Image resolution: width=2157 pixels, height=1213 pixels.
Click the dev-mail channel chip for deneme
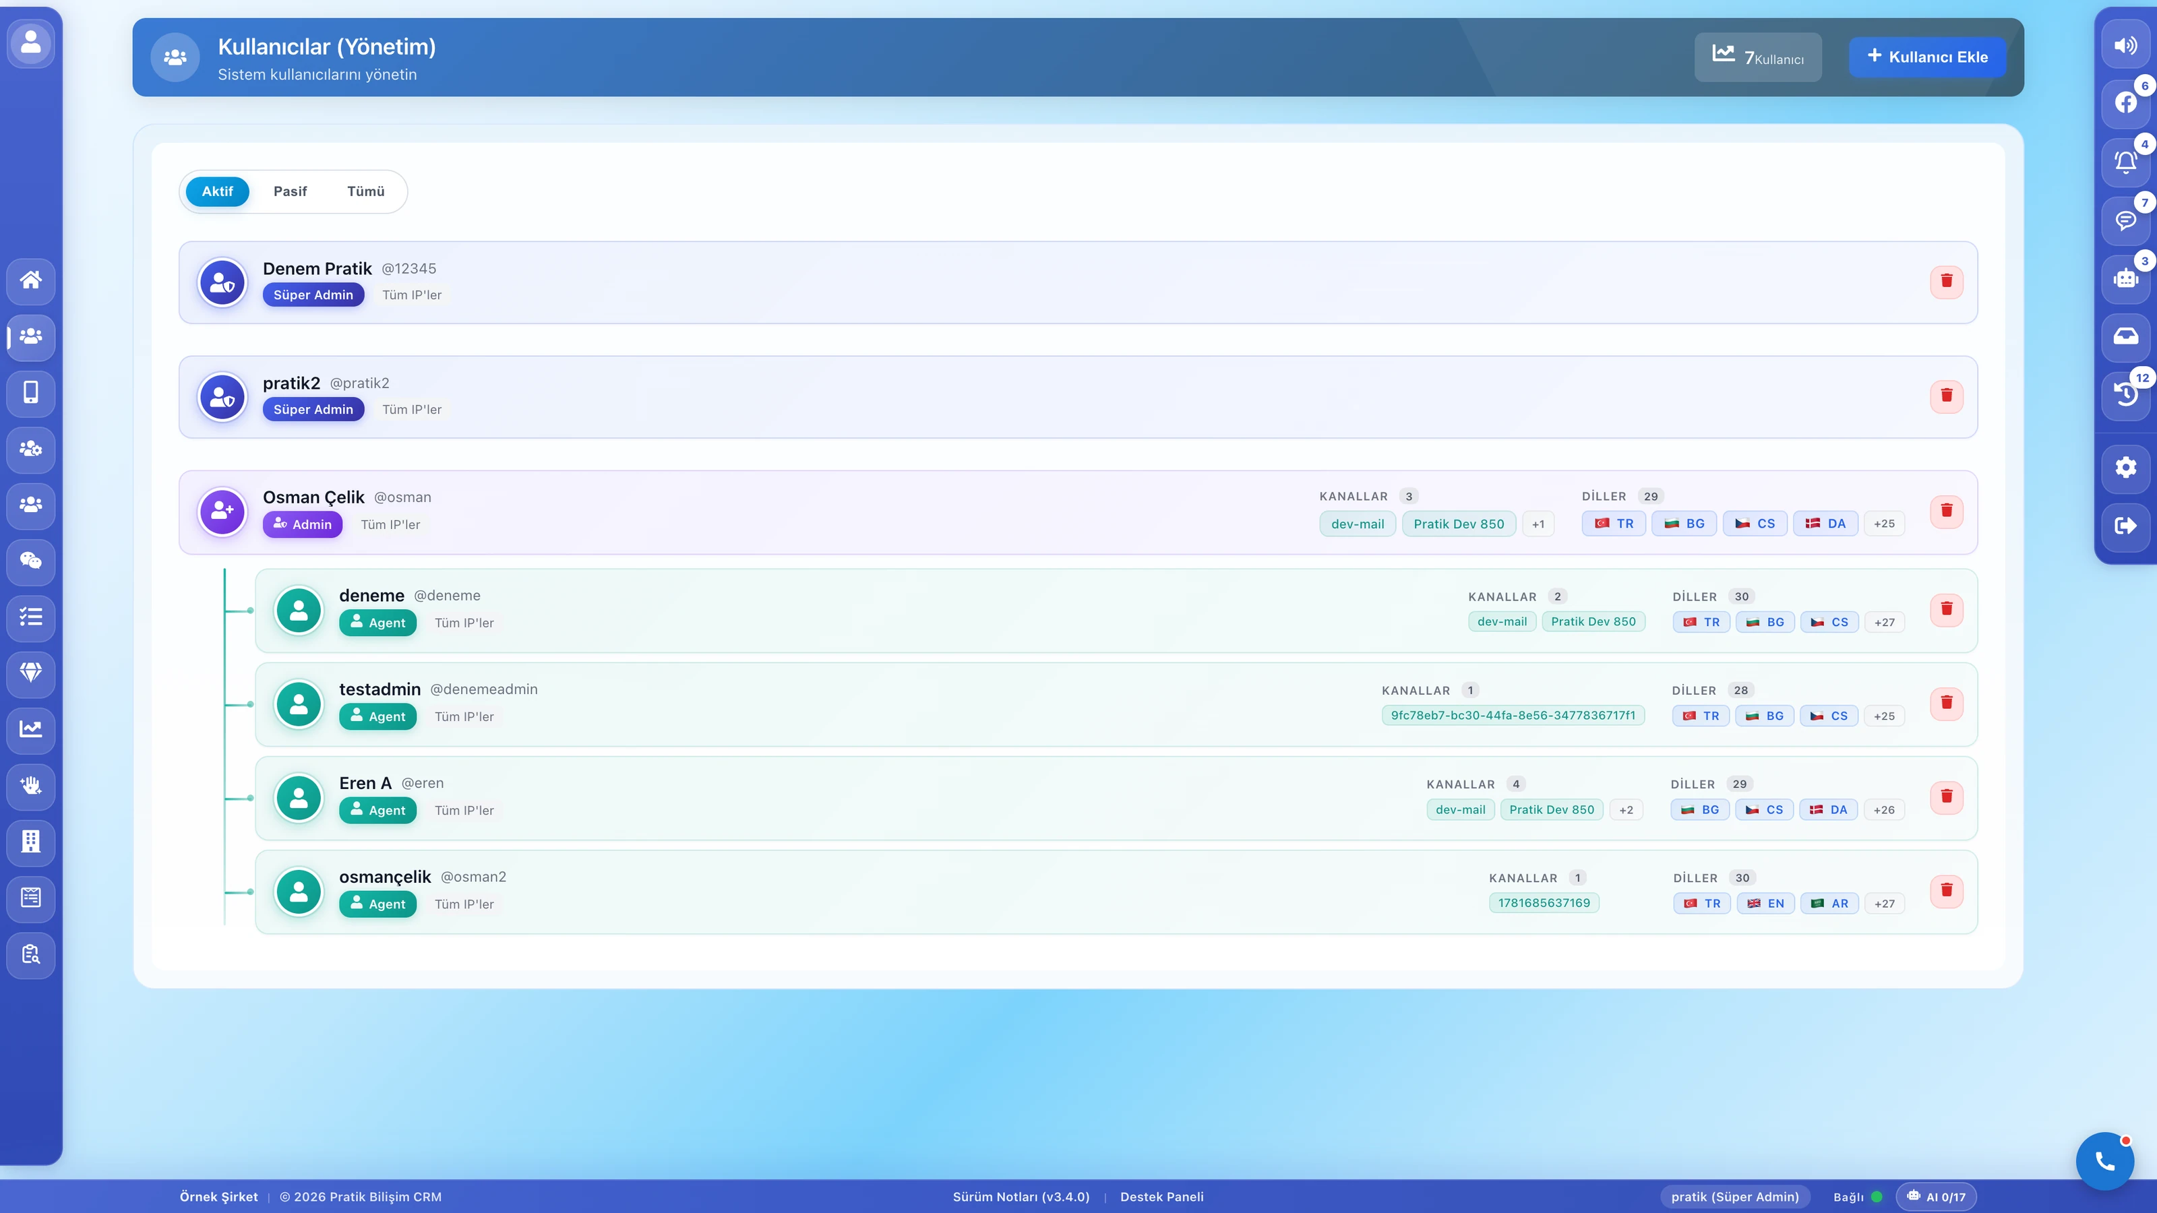click(x=1502, y=621)
